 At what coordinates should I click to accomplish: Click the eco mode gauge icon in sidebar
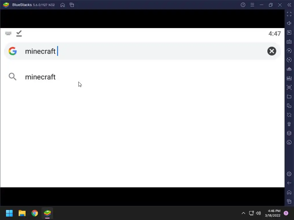[x=289, y=142]
